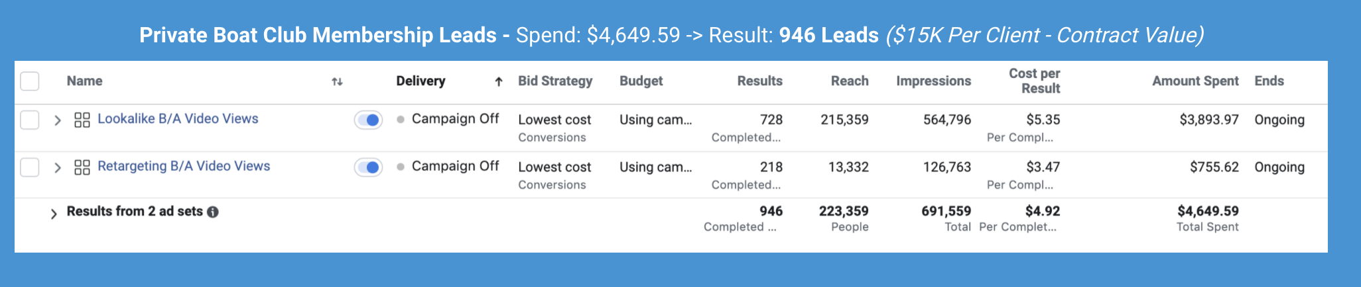The image size is (1361, 287).
Task: Click the gray status dot for Lookalike campaign
Action: coord(401,120)
